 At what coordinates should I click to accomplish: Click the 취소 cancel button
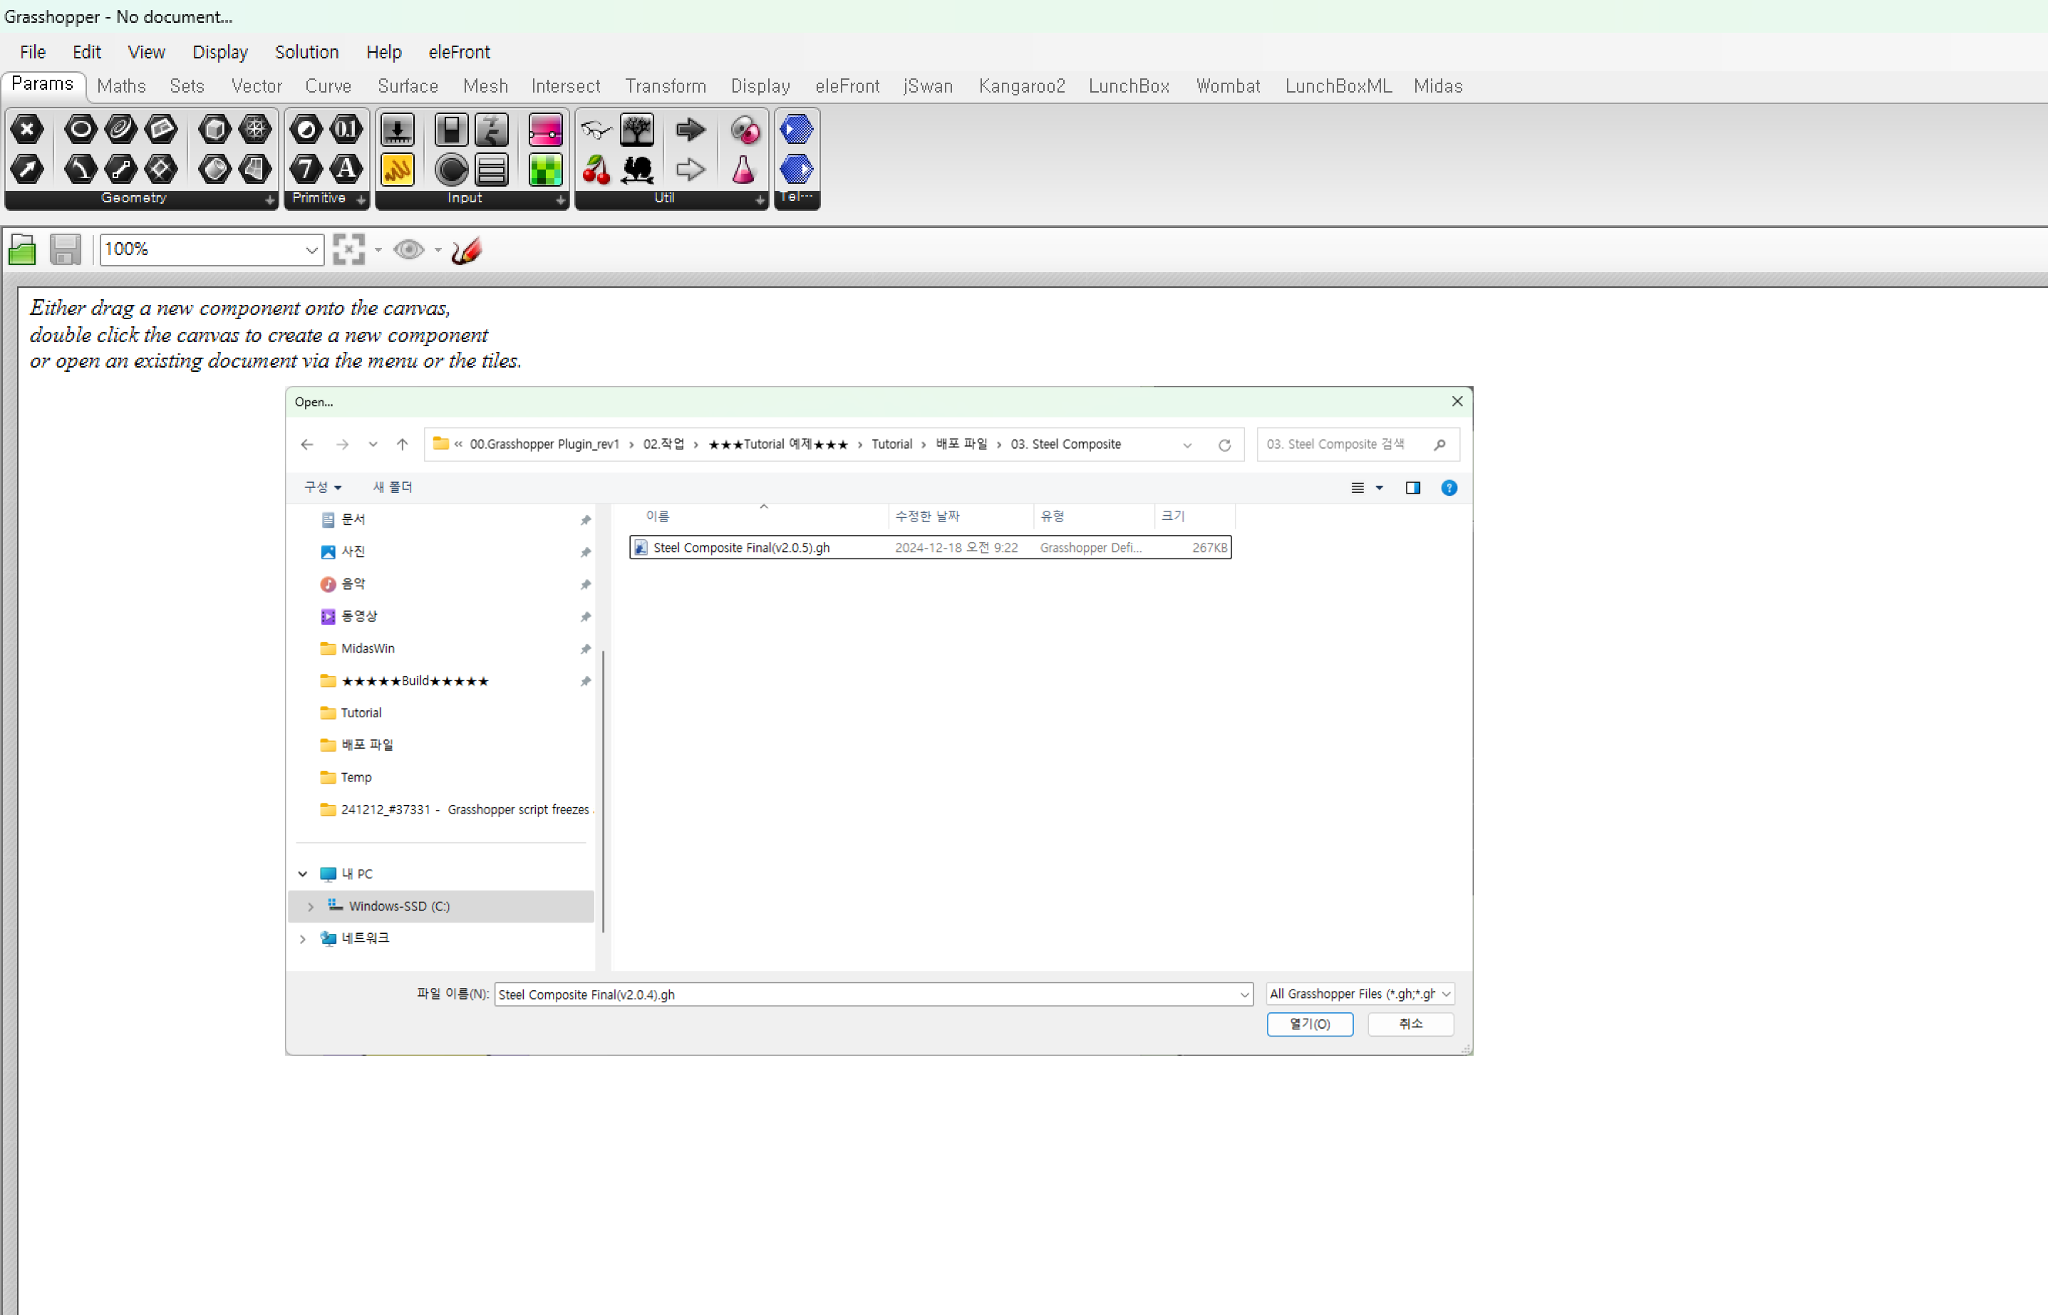[x=1411, y=1024]
